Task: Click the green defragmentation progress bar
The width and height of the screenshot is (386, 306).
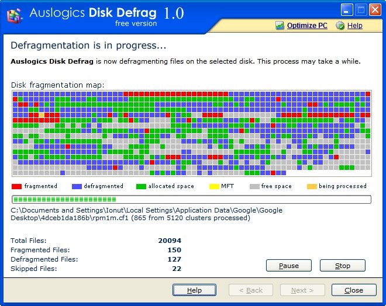Action: pos(191,199)
